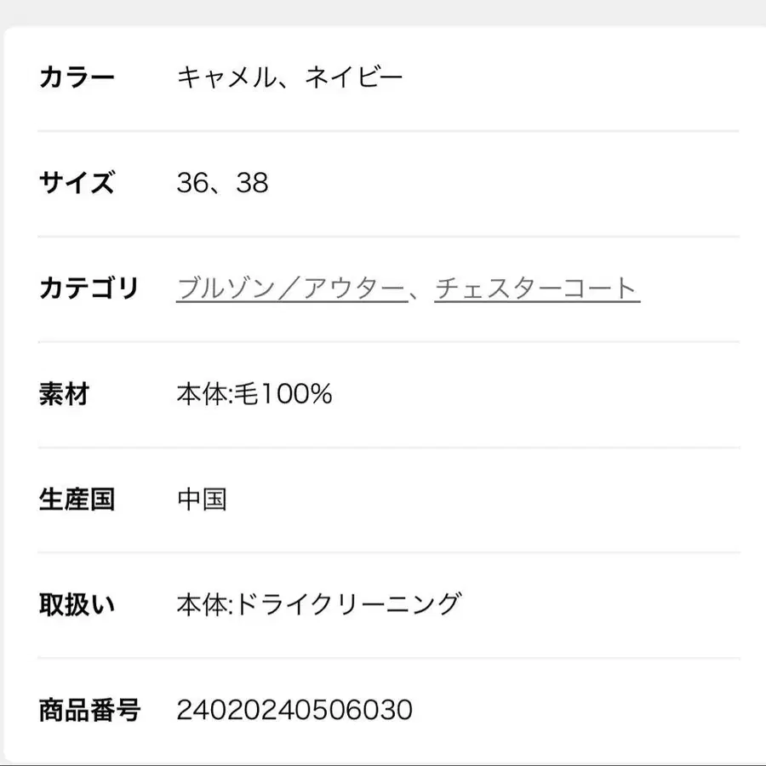
Task: Click the カテゴリ row label
Action: (x=89, y=289)
